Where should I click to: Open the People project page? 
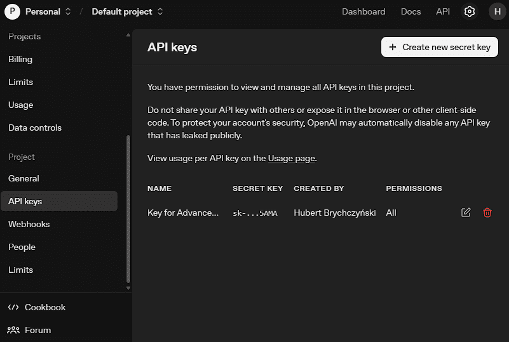22,247
